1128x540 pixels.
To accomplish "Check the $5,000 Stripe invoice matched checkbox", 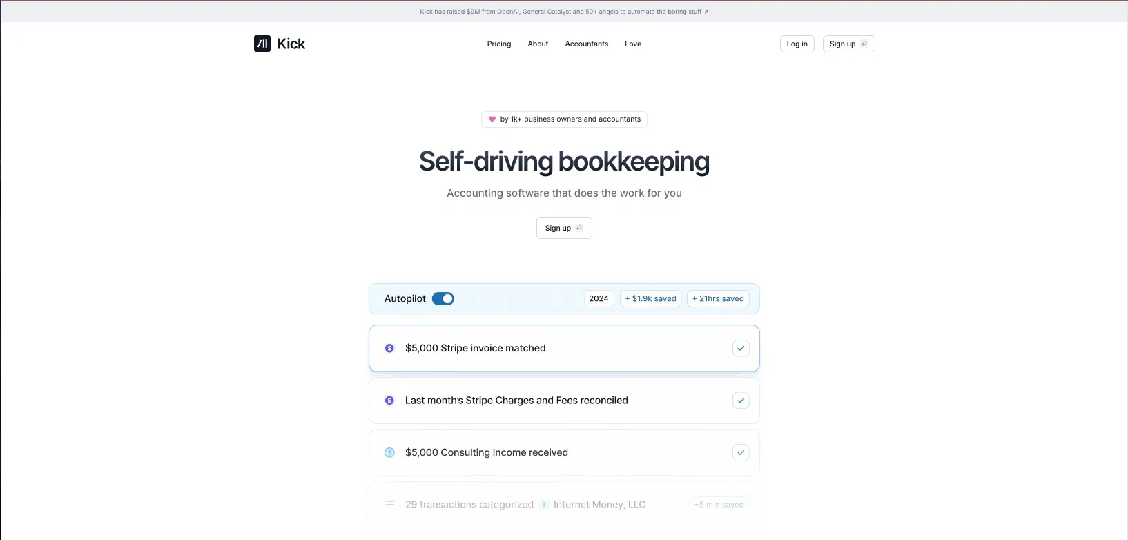I will tap(740, 349).
